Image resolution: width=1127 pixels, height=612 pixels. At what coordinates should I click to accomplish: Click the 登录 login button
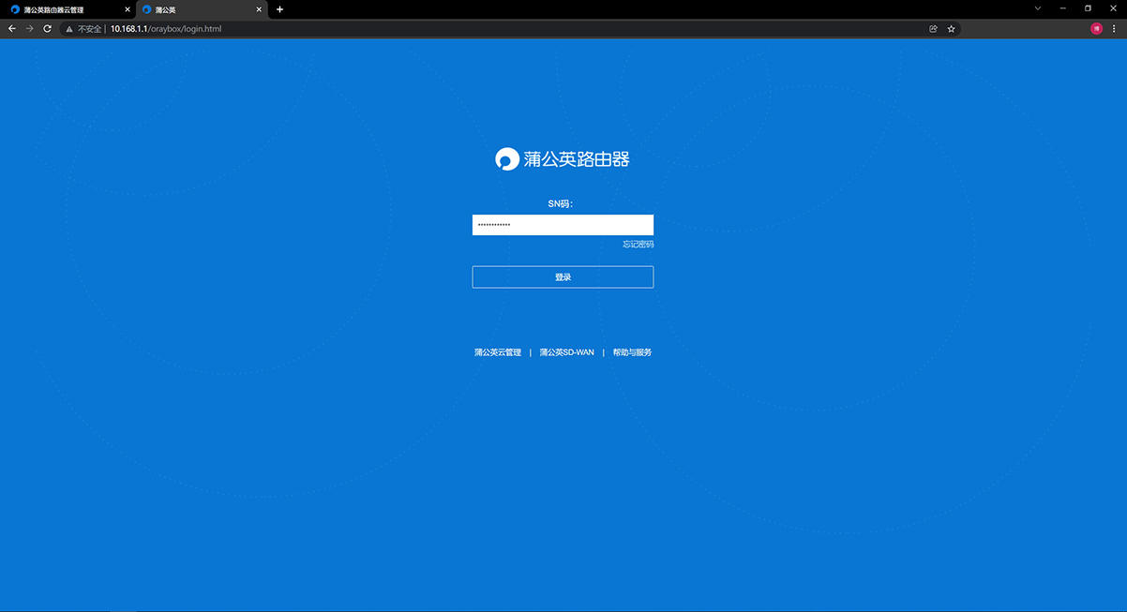coord(563,276)
